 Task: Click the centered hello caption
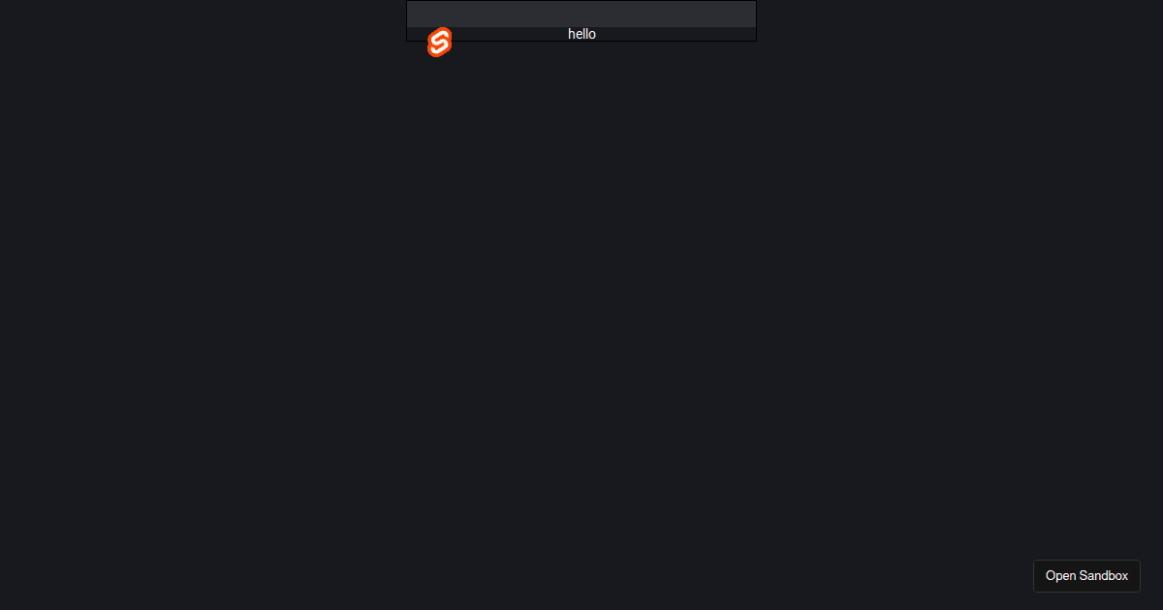click(x=581, y=34)
